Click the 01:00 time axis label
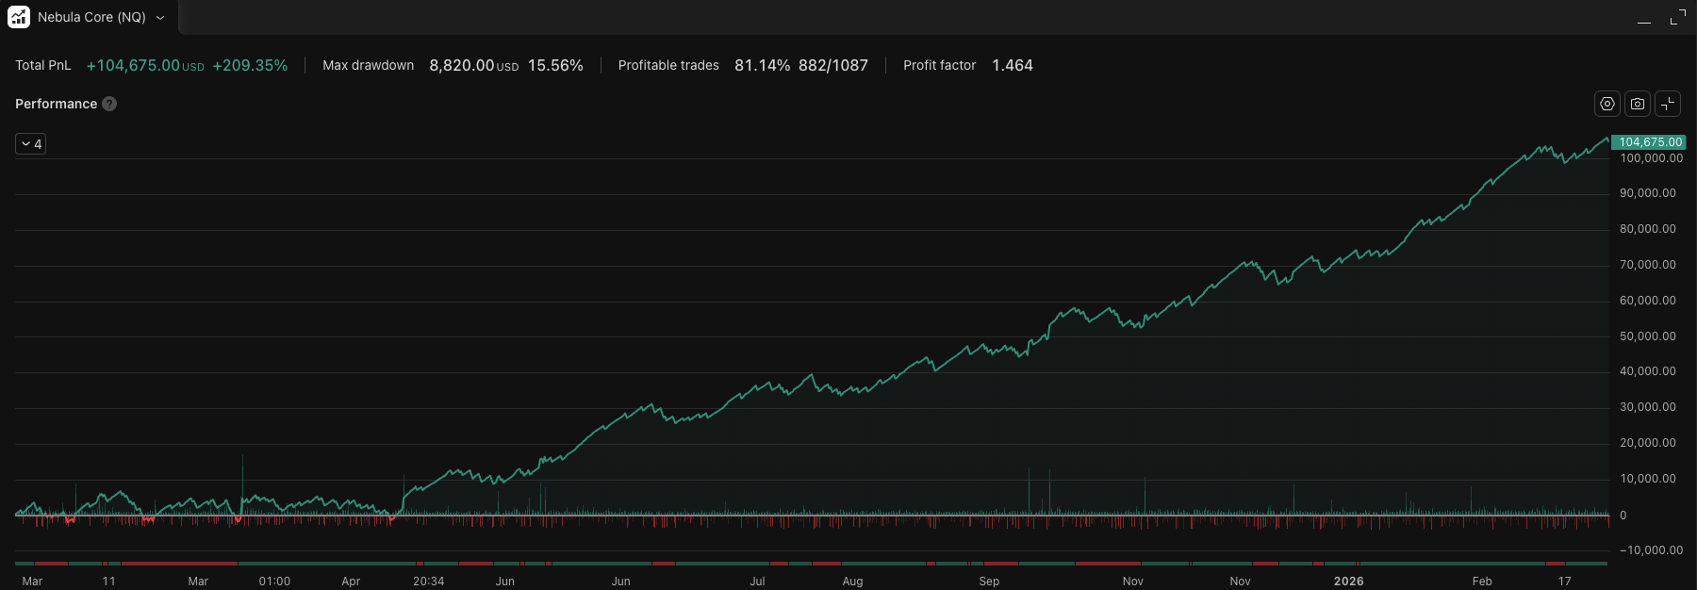1697x590 pixels. pyautogui.click(x=274, y=582)
